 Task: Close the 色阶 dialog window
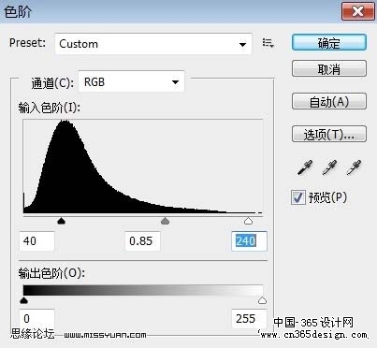tap(358, 11)
